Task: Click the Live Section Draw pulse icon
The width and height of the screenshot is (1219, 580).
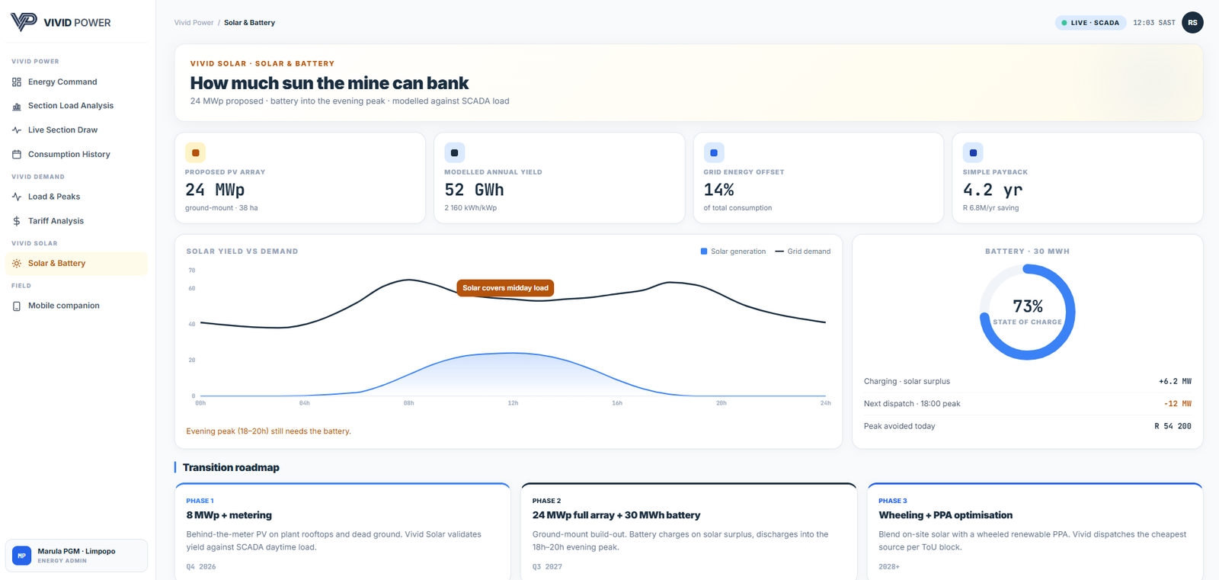Action: (17, 130)
